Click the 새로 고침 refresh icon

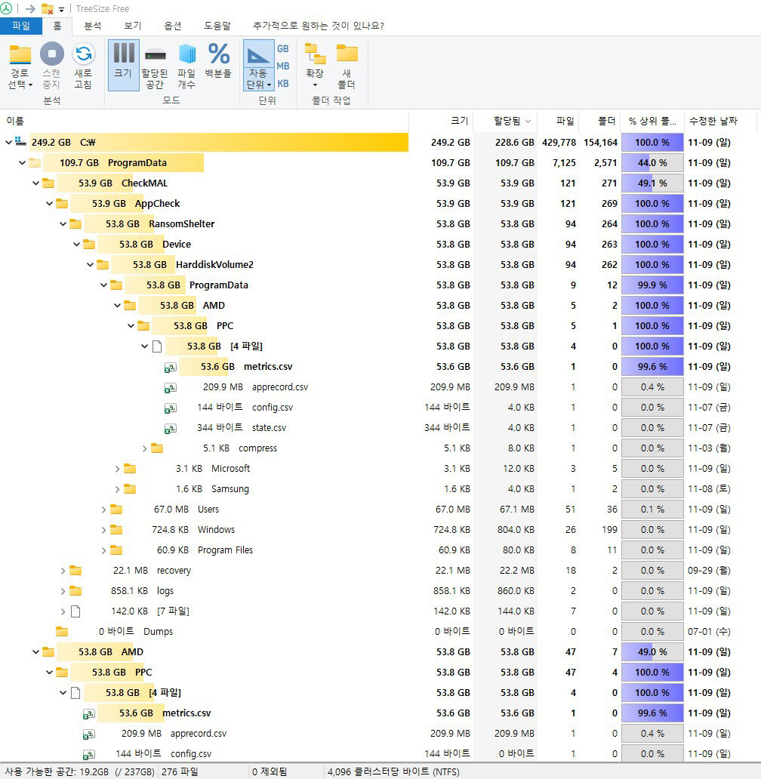click(84, 54)
